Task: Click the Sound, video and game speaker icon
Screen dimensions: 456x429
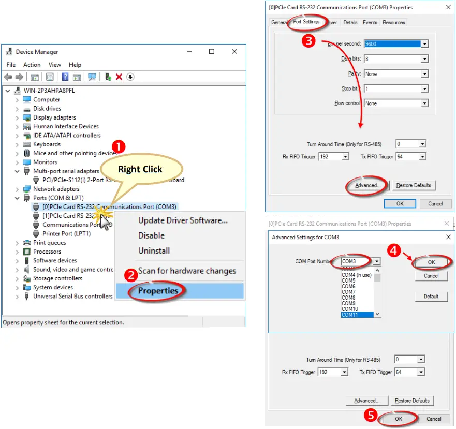Action: tap(27, 269)
